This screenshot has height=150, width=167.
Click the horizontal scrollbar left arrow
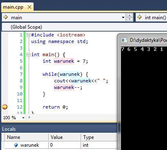pos(29,117)
